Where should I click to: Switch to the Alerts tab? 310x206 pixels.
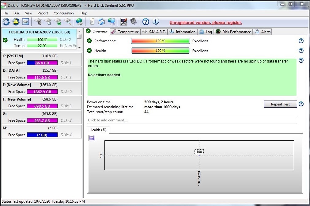(263, 32)
